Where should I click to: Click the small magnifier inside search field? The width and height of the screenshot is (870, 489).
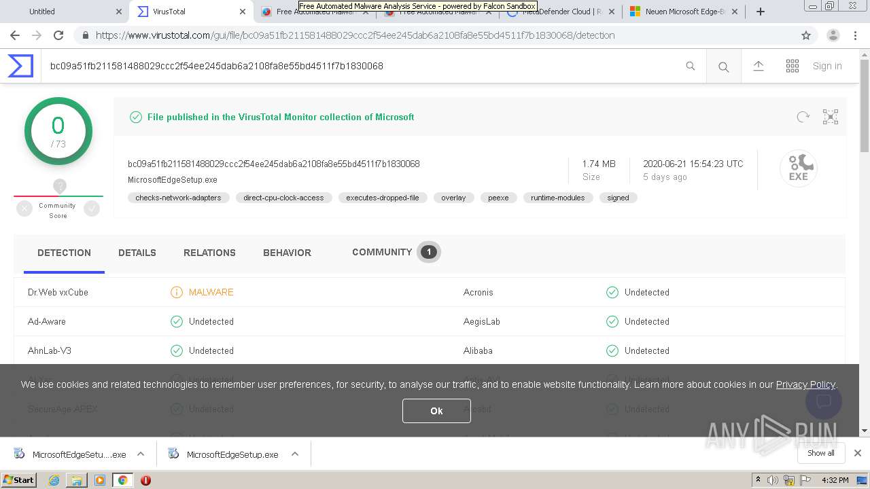pos(691,66)
